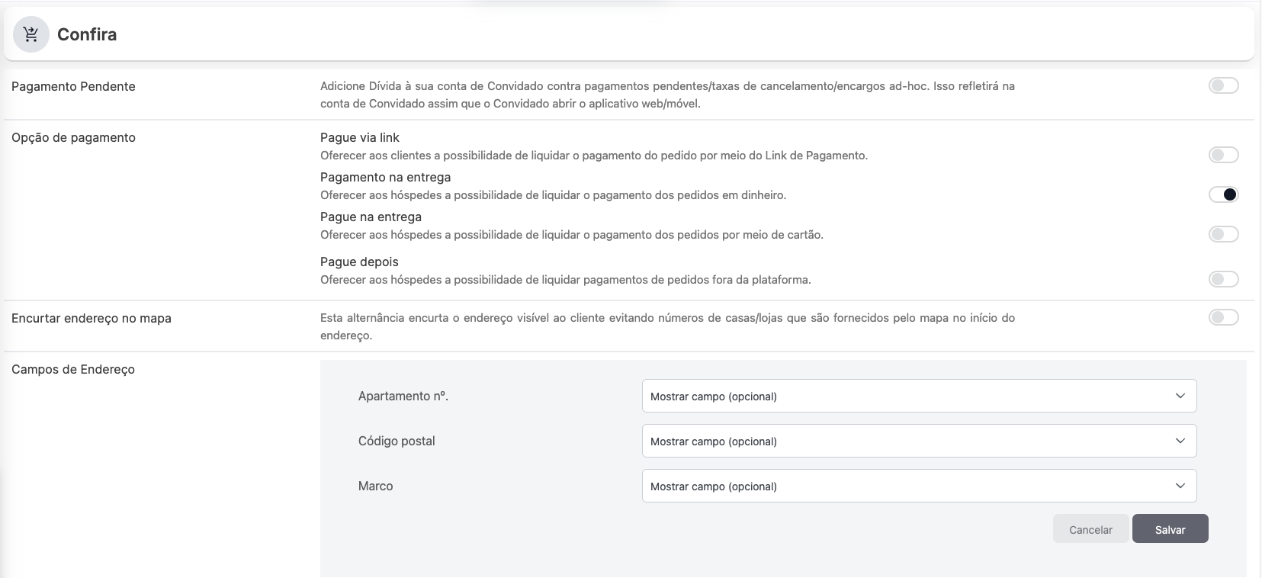The height and width of the screenshot is (578, 1262).
Task: Save changes with the Salvar button
Action: [1170, 529]
